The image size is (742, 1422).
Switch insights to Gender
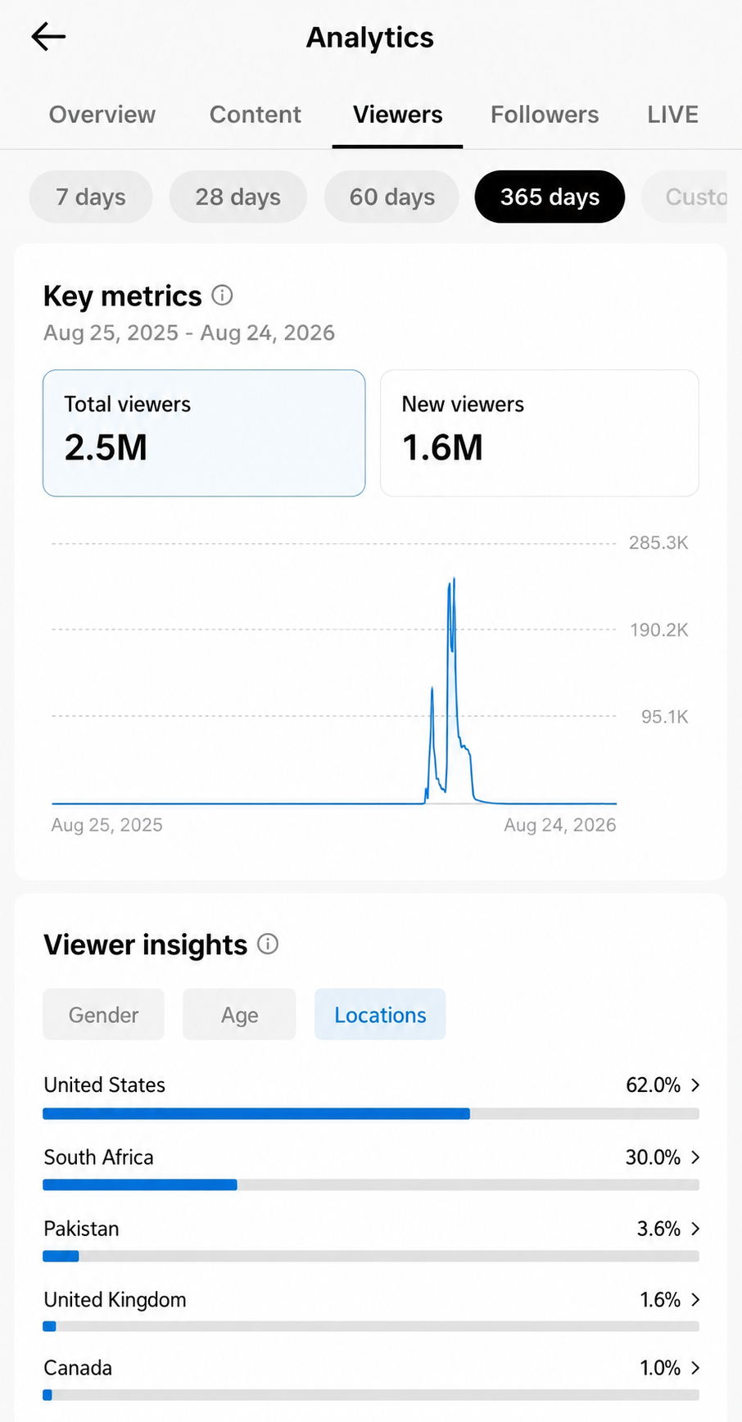[x=103, y=1014]
